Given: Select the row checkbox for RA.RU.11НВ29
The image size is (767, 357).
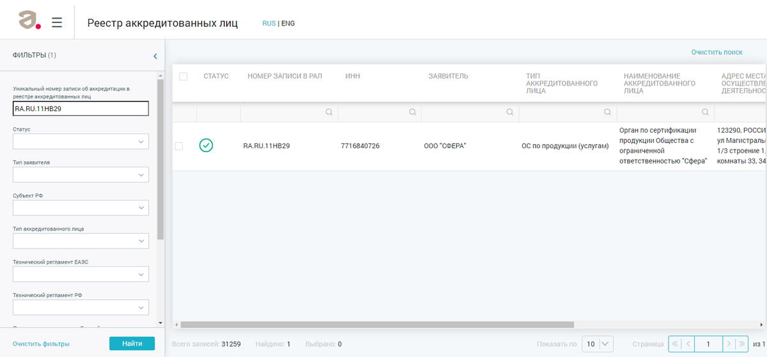Looking at the screenshot, I should coord(179,146).
